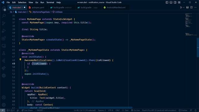Expand the initState breadcrumb
Screen dimensions: 199x112
(58, 12)
